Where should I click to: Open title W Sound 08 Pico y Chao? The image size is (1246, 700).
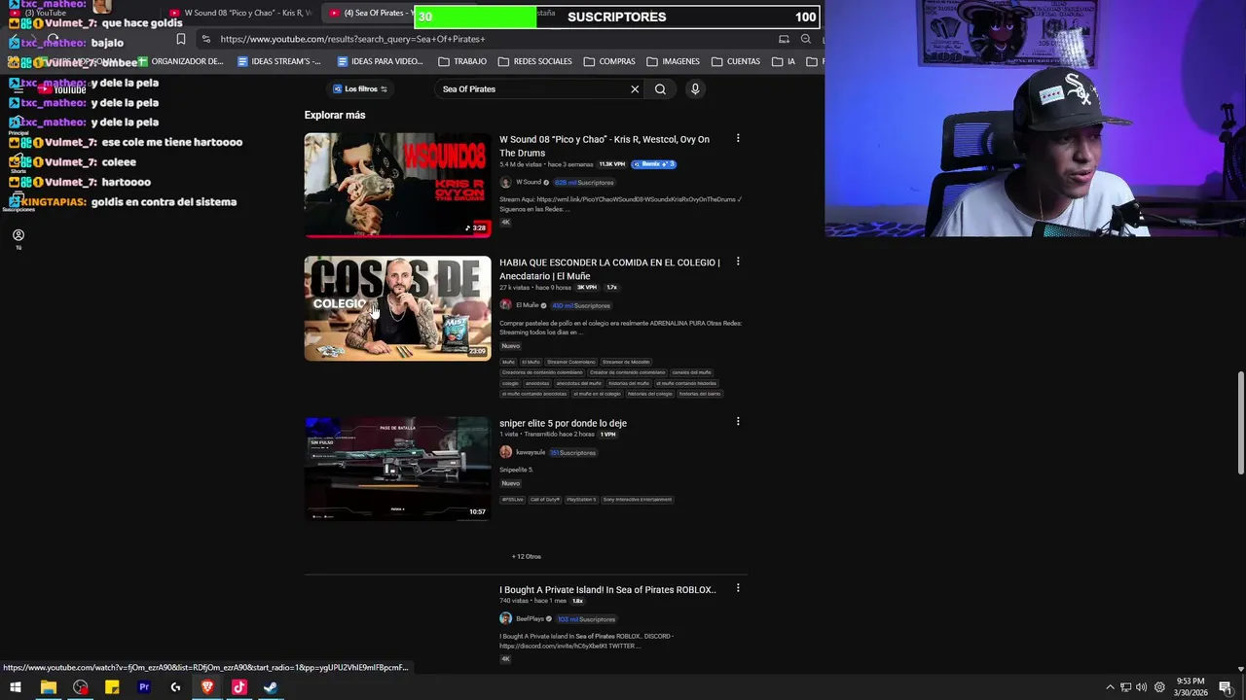point(605,146)
